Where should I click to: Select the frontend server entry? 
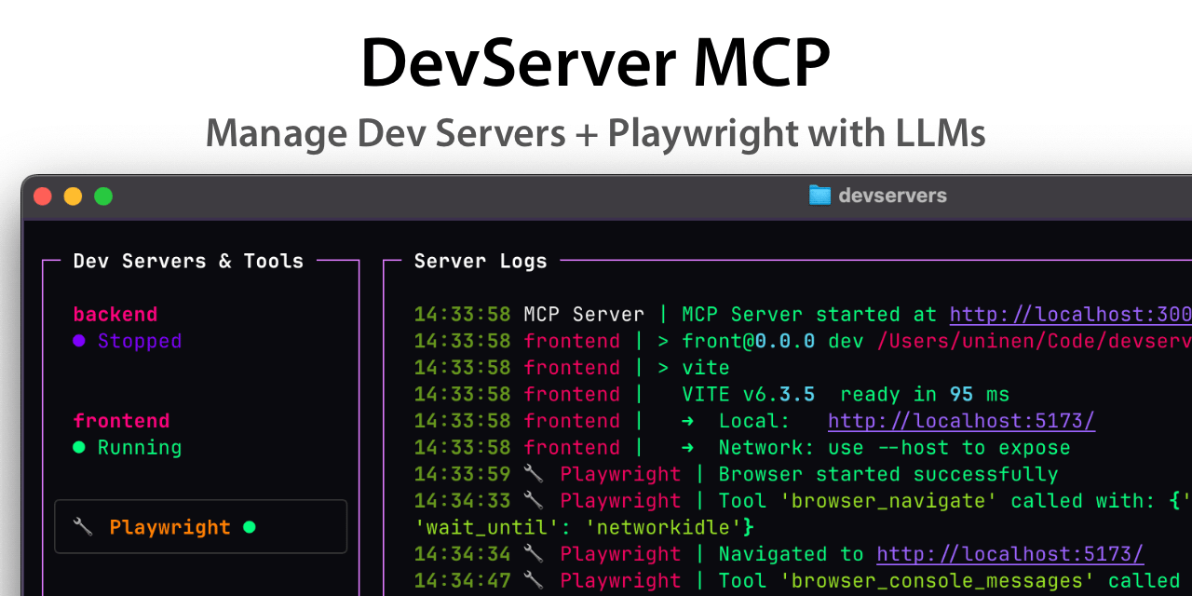121,420
